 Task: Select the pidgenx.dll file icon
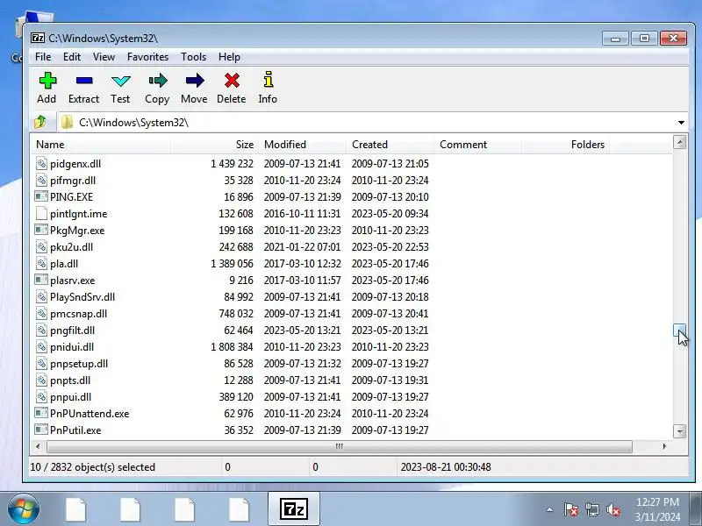tap(41, 164)
